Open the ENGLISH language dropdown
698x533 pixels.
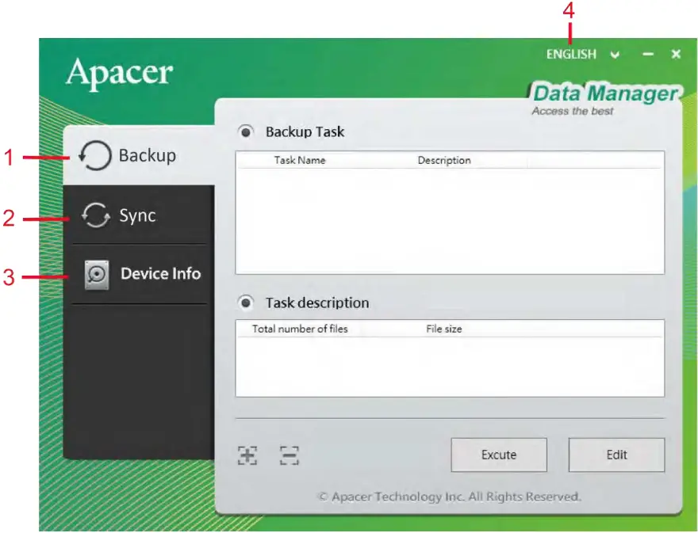pyautogui.click(x=571, y=54)
